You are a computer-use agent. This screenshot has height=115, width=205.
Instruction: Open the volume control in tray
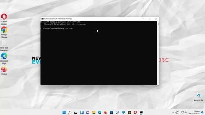tap(185, 112)
